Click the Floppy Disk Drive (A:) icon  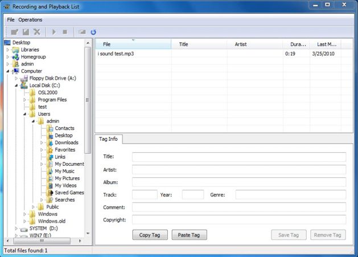(24, 79)
